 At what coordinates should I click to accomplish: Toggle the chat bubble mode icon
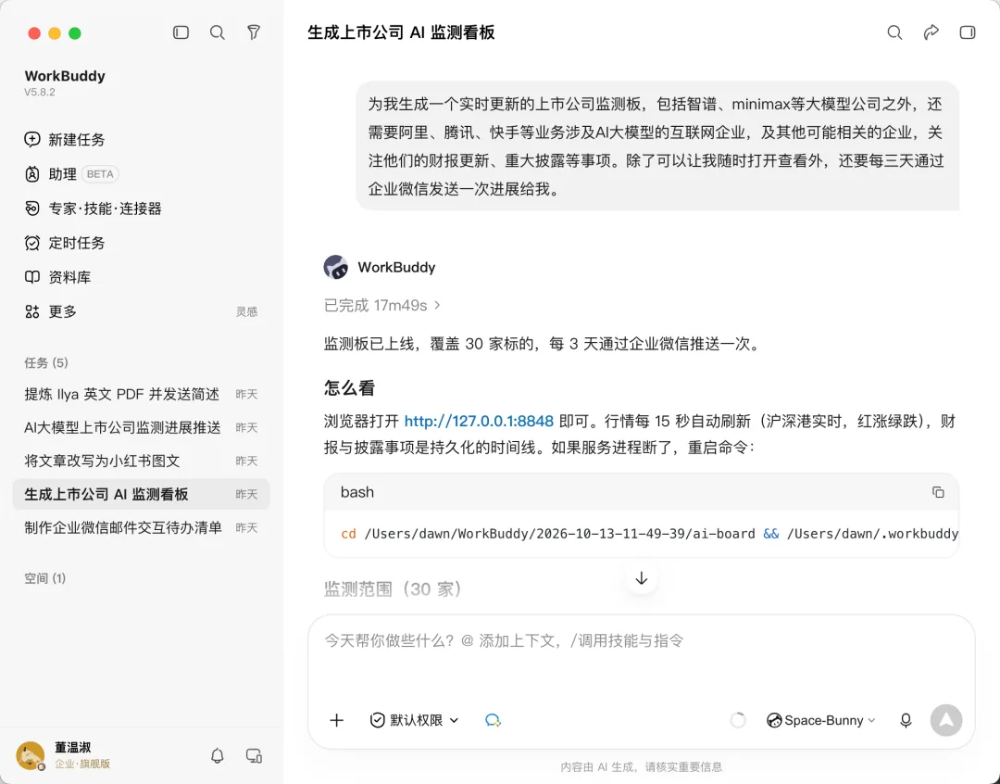pos(493,720)
